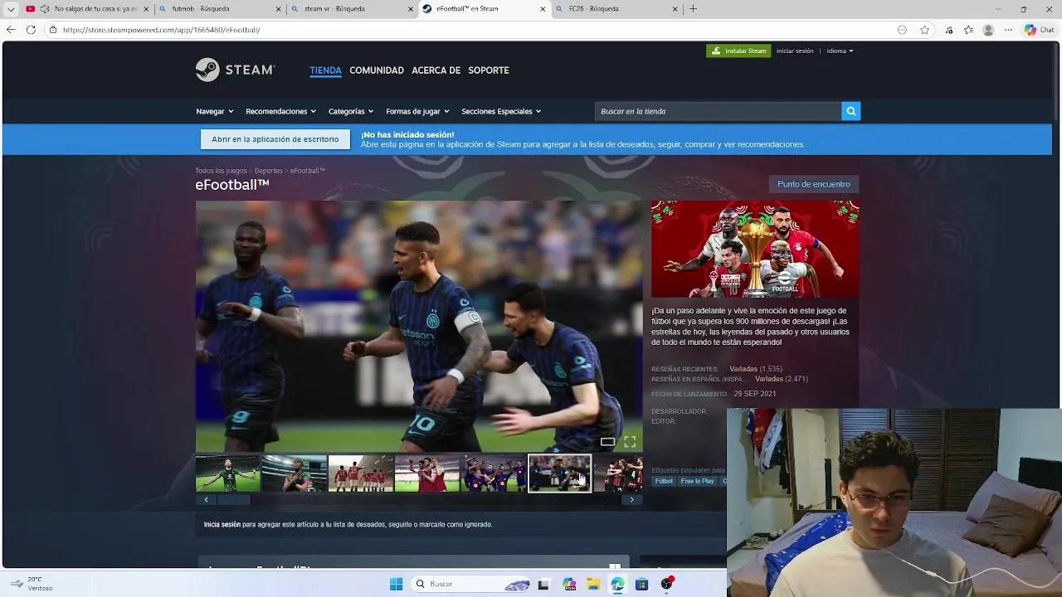Click Todos los juegos breadcrumb

coord(221,171)
